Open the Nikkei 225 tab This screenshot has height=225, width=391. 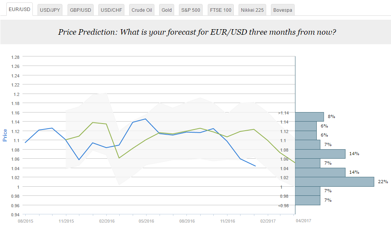coord(252,10)
